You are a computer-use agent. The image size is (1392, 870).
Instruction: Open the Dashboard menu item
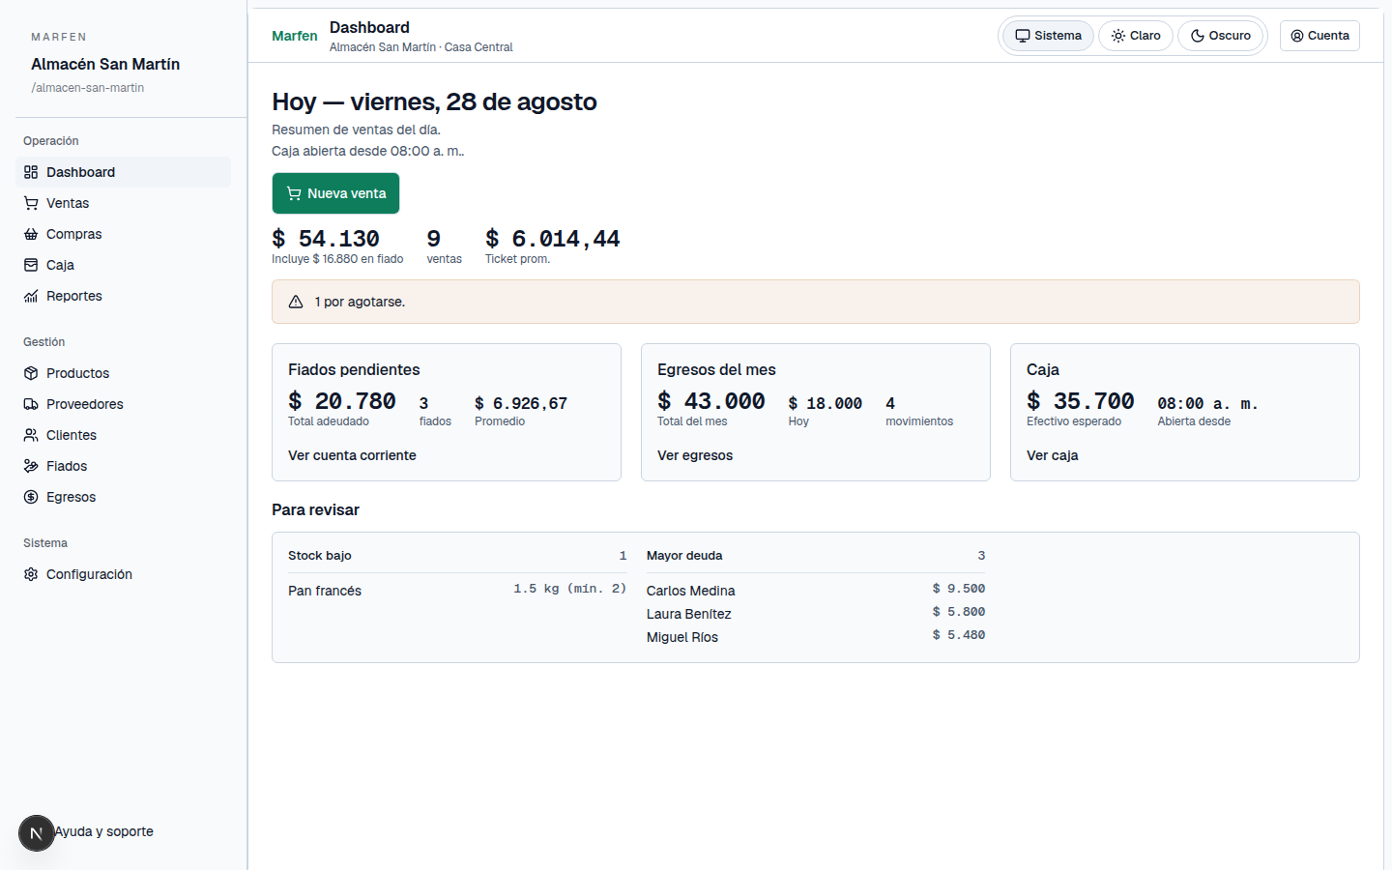coord(123,172)
